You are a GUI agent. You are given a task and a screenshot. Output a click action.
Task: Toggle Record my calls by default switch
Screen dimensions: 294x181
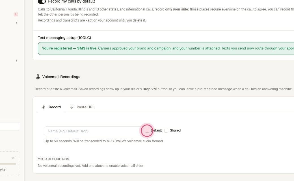(x=42, y=1)
